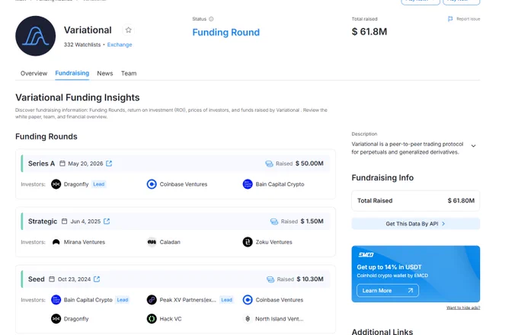The image size is (518, 335).
Task: Click the Zoku Ventures logo
Action: coord(248,242)
